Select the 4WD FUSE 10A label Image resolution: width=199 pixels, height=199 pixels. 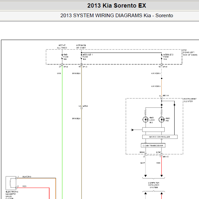point(66,57)
